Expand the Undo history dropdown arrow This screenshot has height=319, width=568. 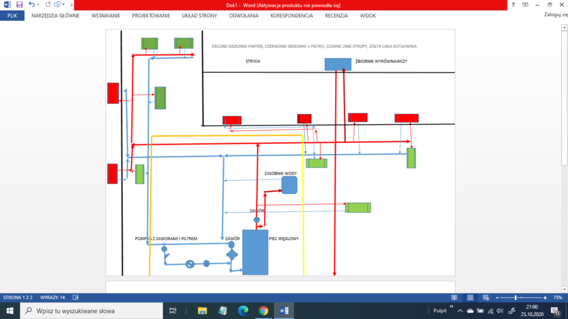pos(38,5)
